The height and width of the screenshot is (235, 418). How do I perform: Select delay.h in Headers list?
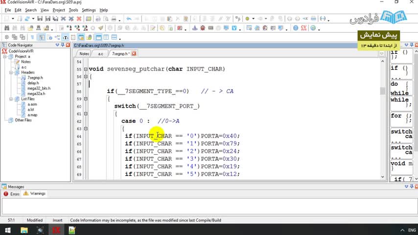(33, 83)
